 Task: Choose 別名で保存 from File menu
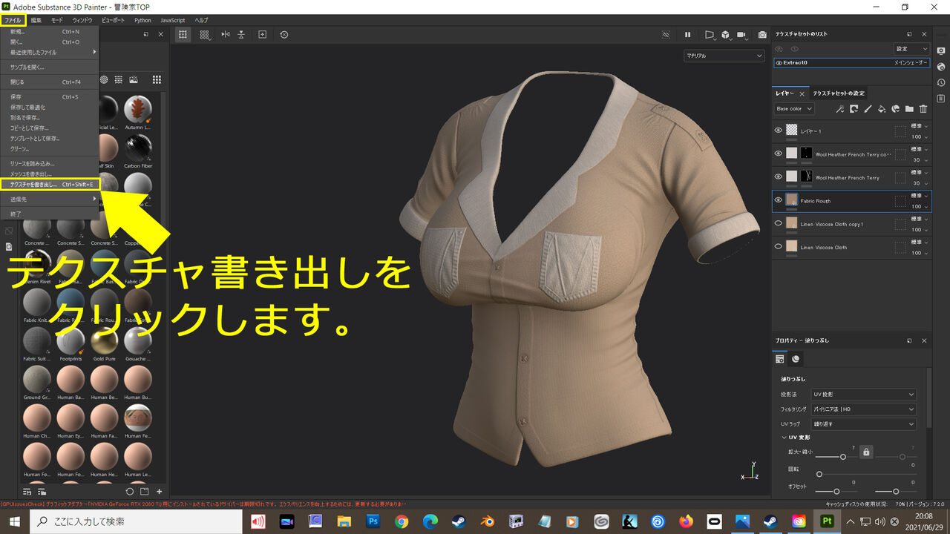pyautogui.click(x=50, y=118)
